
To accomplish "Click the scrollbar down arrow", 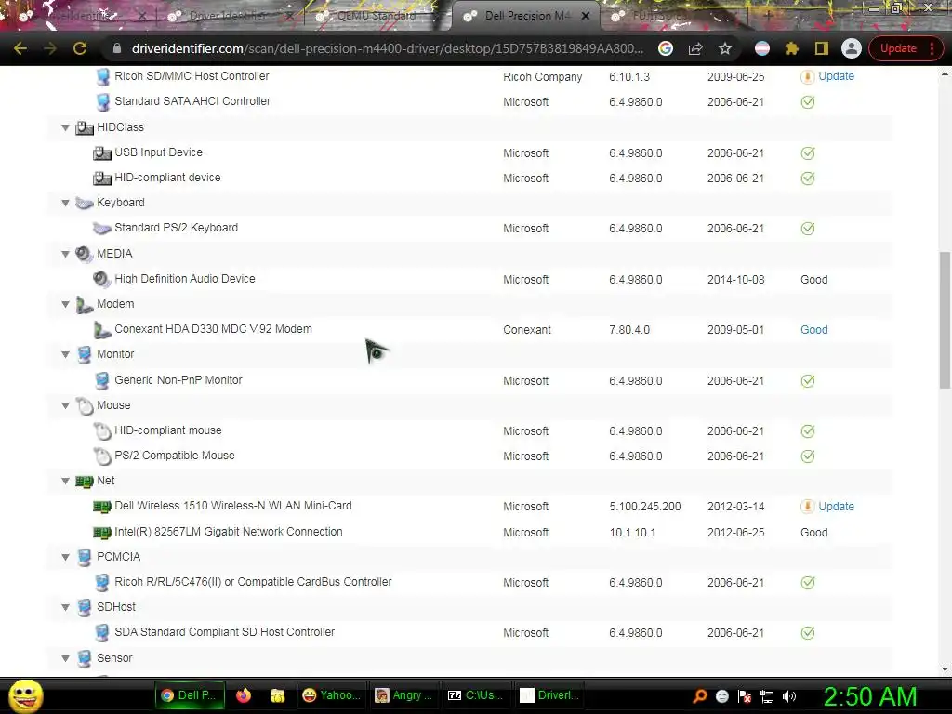I will coord(945,669).
